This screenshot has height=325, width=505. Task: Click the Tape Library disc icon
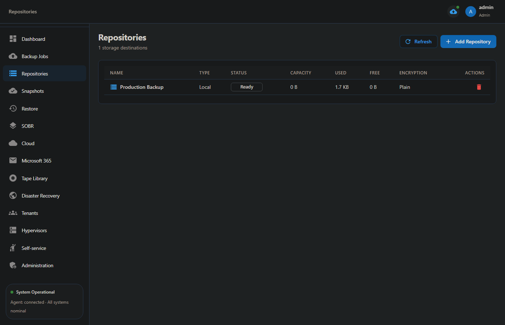tap(13, 178)
